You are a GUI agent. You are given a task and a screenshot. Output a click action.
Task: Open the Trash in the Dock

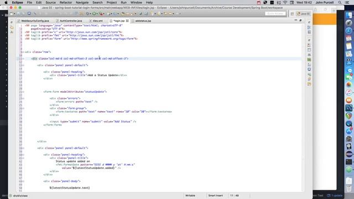(349, 188)
